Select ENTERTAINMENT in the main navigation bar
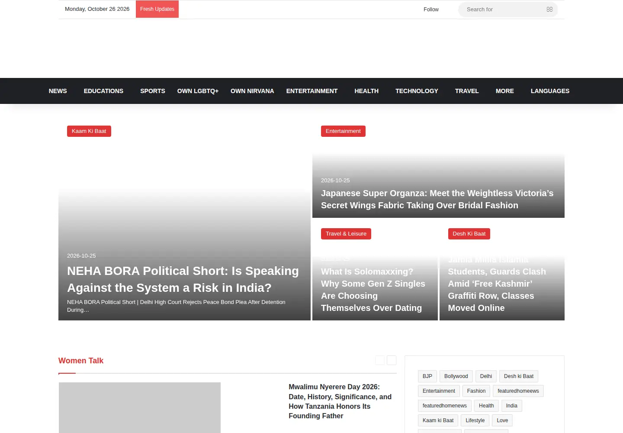The image size is (623, 433). click(312, 91)
